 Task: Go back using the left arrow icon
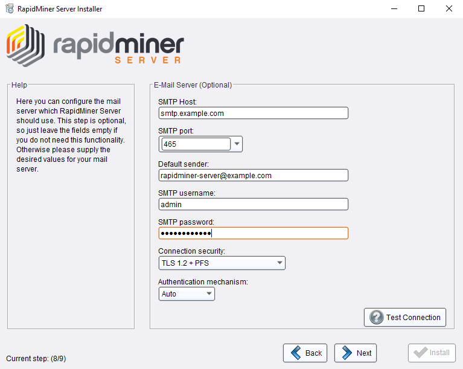296,353
